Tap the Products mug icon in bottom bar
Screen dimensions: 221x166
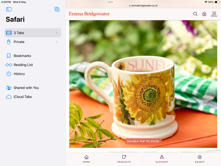pos(124,157)
